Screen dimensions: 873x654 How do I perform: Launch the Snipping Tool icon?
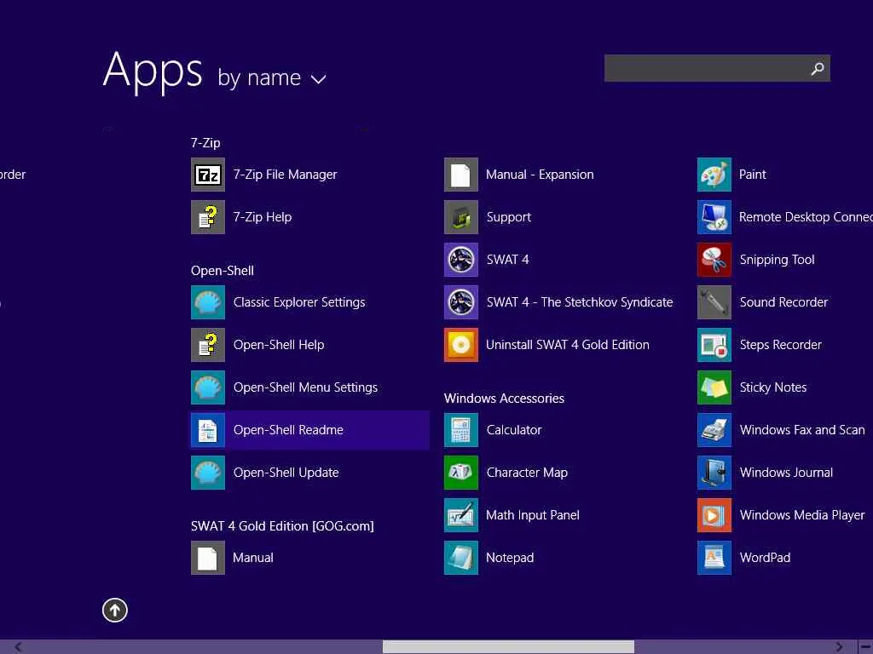714,260
